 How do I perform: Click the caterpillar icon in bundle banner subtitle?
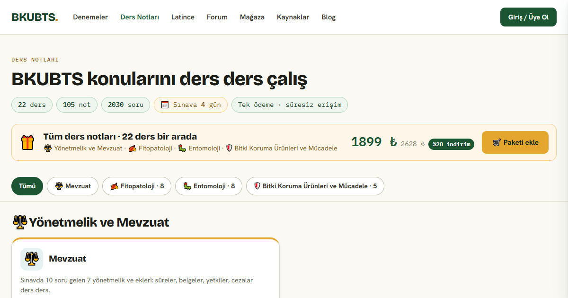pyautogui.click(x=182, y=148)
